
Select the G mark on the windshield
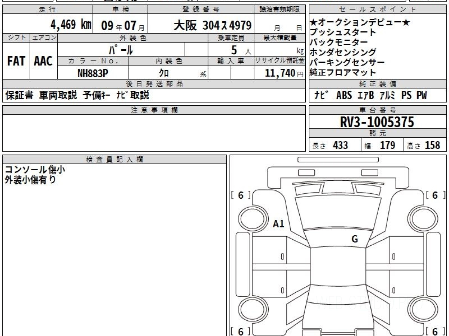pyautogui.click(x=355, y=239)
